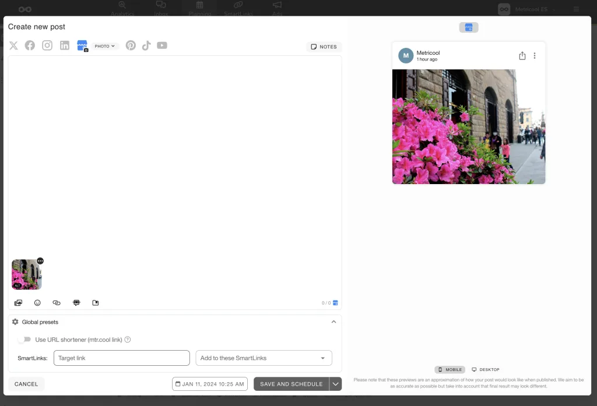Select Google Business preview tab icon

click(x=469, y=27)
